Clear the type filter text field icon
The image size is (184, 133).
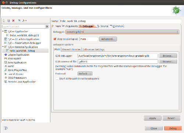point(47,26)
